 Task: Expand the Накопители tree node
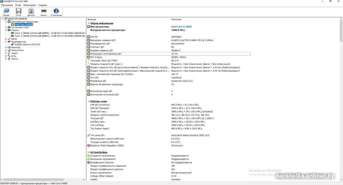pyautogui.click(x=6, y=50)
